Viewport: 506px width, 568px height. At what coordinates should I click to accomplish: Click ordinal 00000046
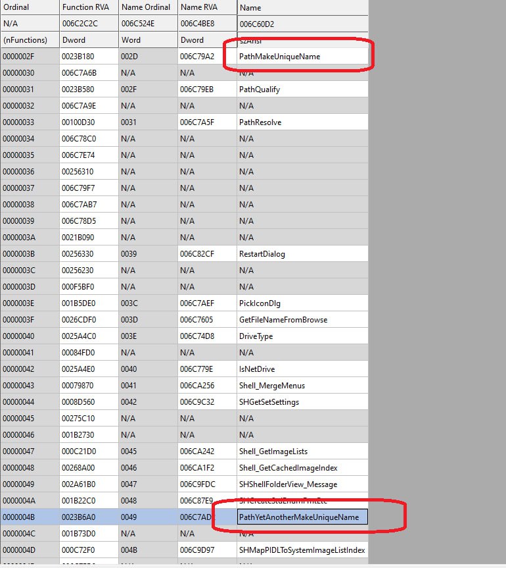(30, 434)
